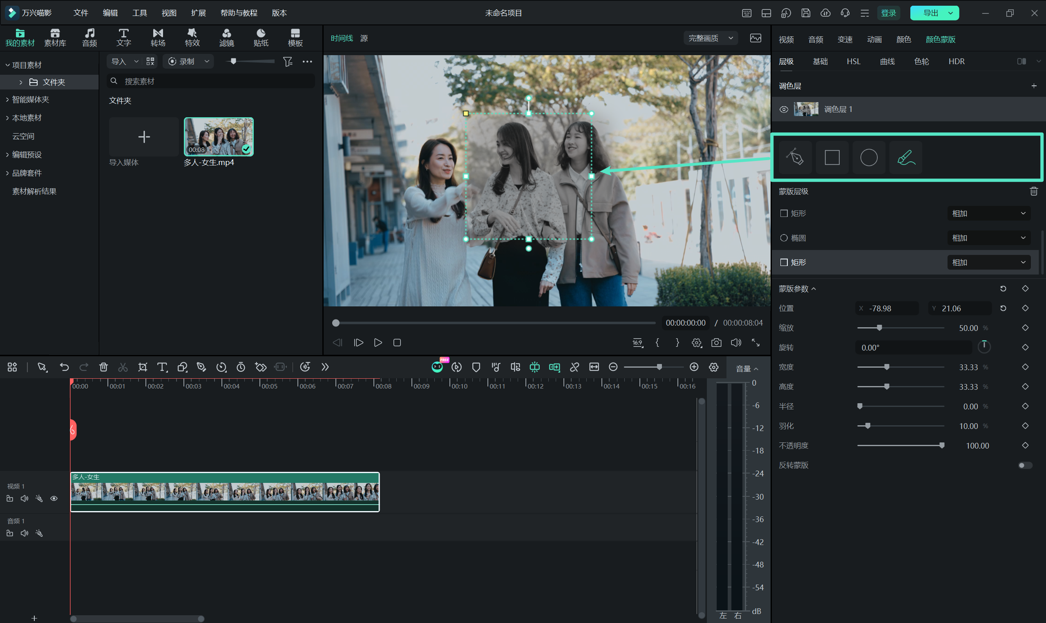
Task: Toggle the 反转蒙版 invert mask switch
Action: 1025,465
